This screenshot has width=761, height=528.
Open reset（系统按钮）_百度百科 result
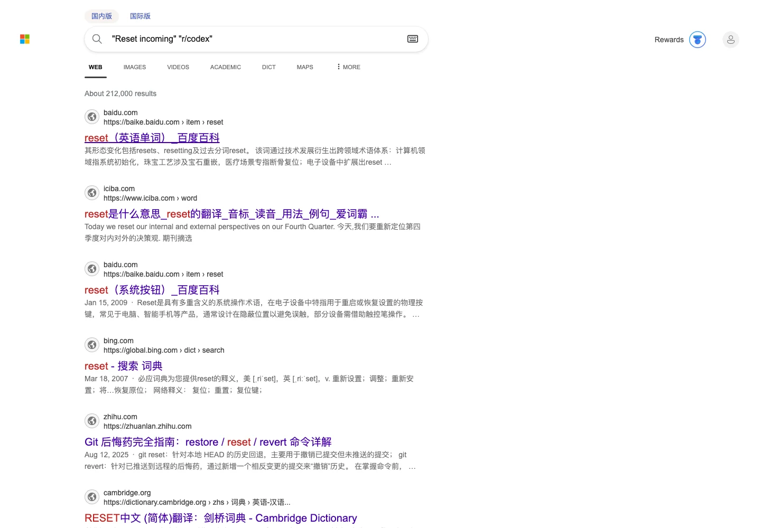coord(152,290)
